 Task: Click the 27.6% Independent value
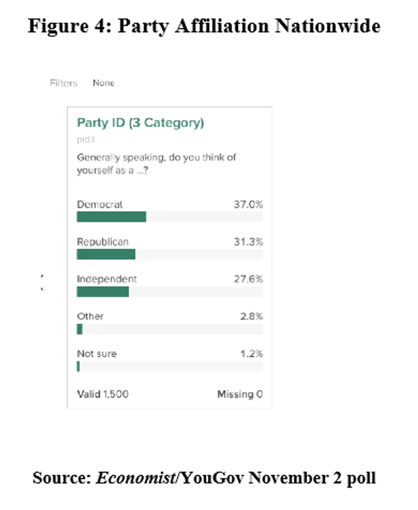click(248, 279)
